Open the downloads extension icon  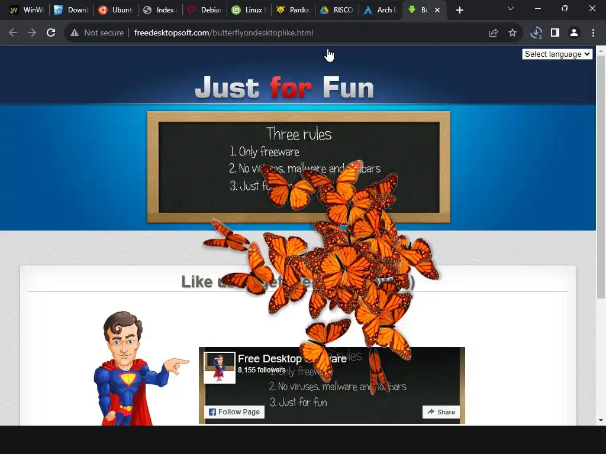(536, 33)
